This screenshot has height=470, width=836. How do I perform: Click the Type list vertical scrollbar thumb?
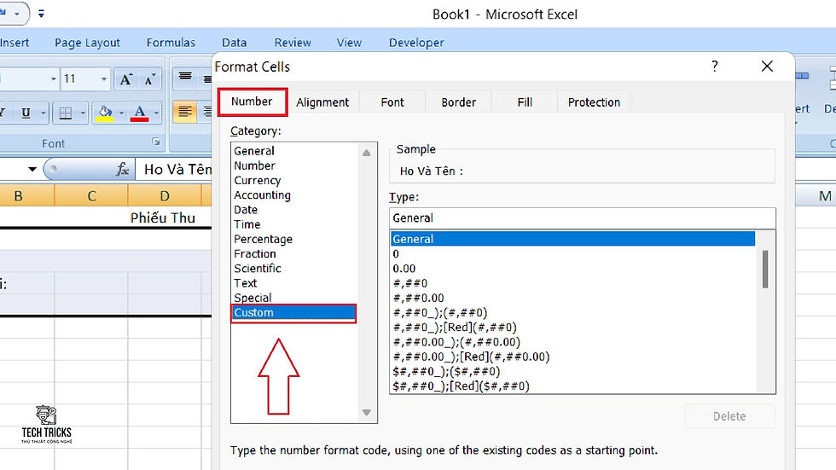(x=766, y=269)
